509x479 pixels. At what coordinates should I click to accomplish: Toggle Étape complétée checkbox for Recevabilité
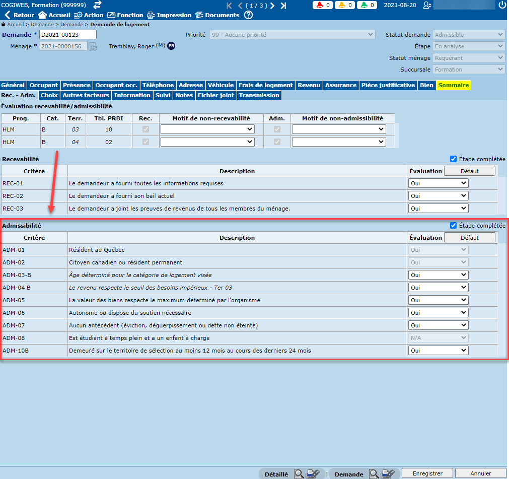pos(453,159)
